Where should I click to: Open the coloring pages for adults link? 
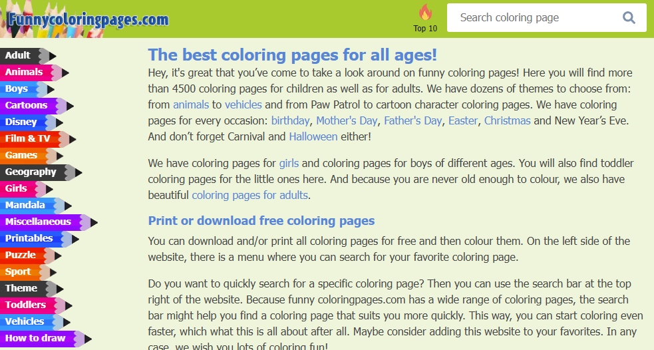coord(250,195)
